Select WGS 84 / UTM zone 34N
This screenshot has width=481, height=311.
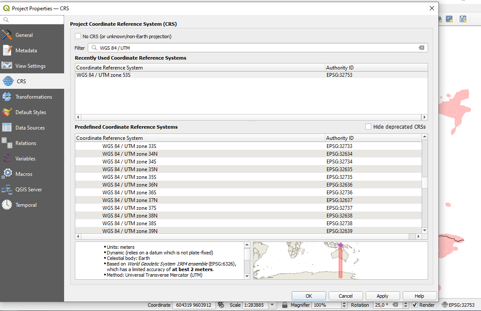[x=249, y=154]
